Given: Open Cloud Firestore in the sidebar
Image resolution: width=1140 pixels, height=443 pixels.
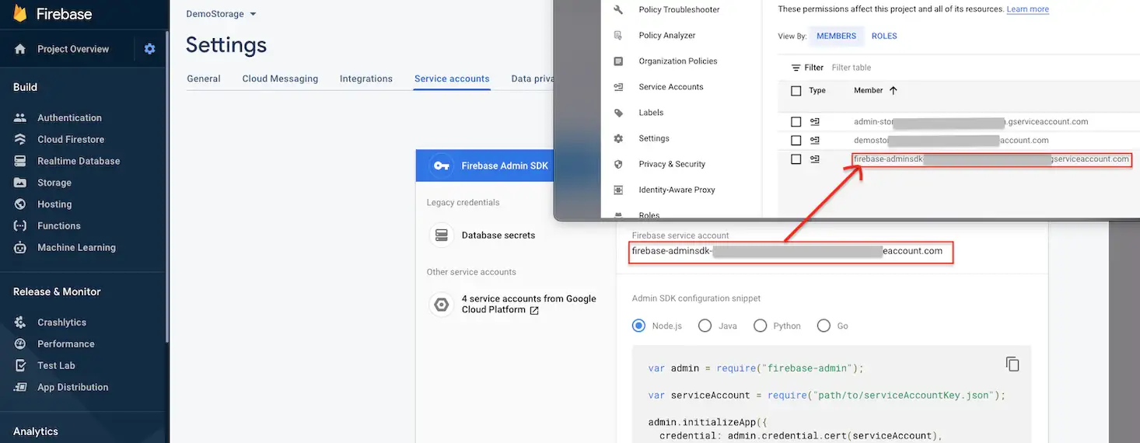Looking at the screenshot, I should point(70,140).
